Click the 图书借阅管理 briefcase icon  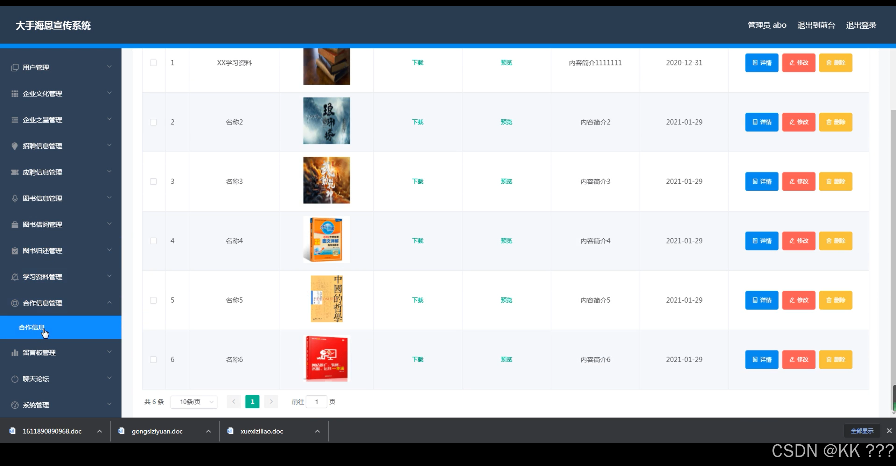click(x=15, y=225)
